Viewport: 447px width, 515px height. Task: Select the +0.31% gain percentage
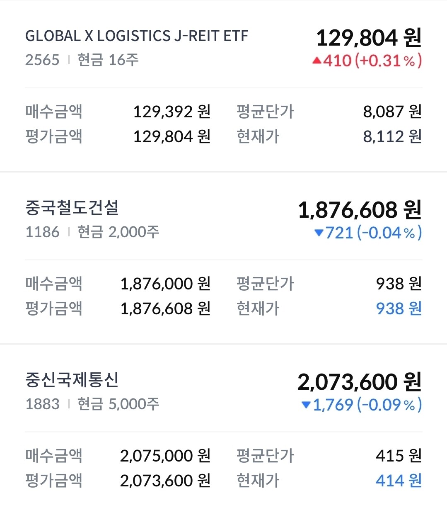click(388, 61)
